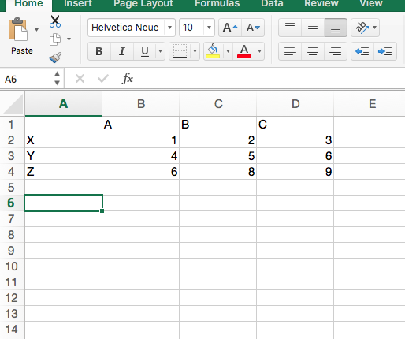Screen dimensions: 405x339
Task: Cancel formula entry X icon
Action: (x=80, y=79)
